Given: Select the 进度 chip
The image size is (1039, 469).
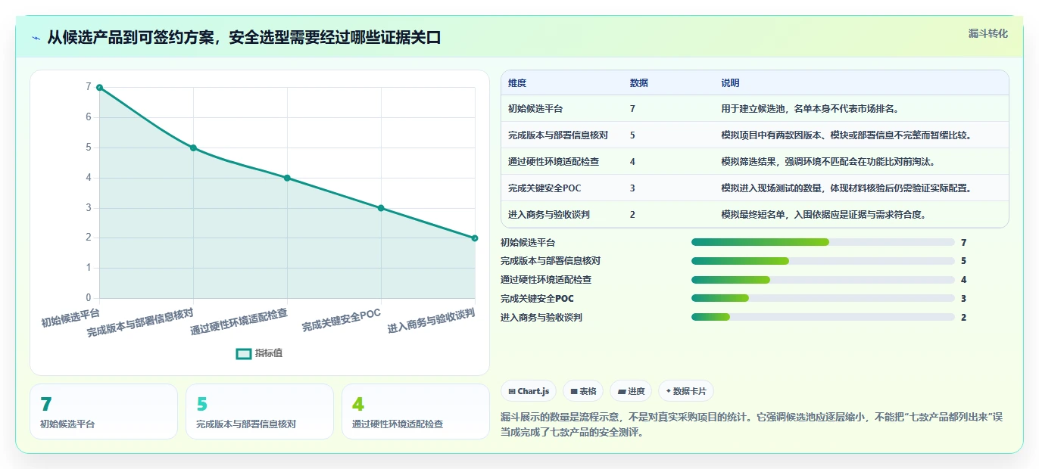Looking at the screenshot, I should [x=631, y=391].
